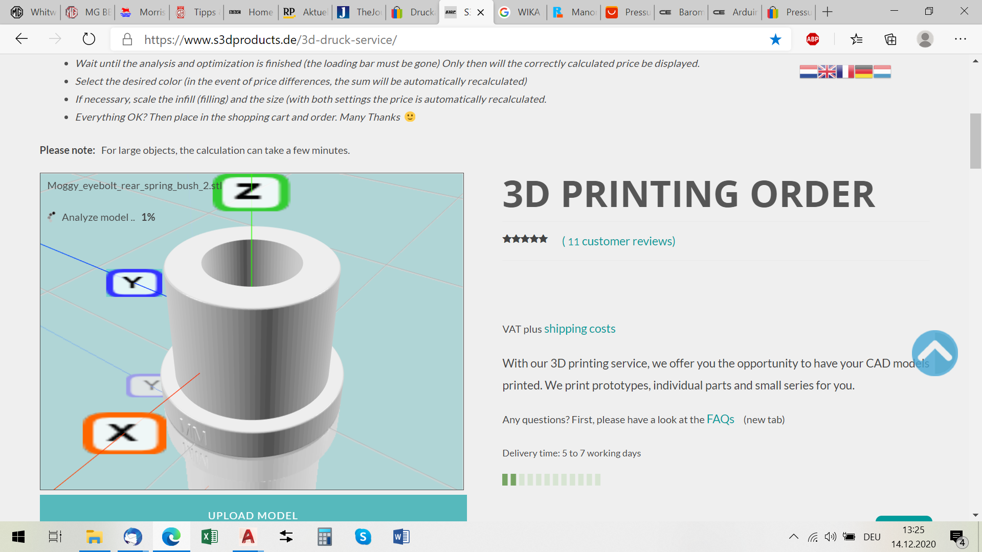Open Word from taskbar

(401, 537)
